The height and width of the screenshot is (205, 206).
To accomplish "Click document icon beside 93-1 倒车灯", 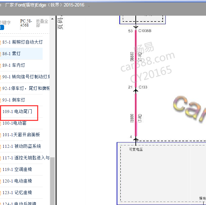I will coord(0,100).
